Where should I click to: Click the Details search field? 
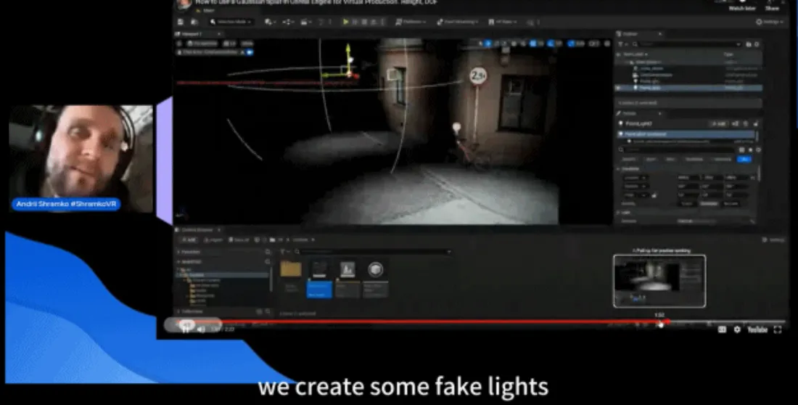[677, 150]
